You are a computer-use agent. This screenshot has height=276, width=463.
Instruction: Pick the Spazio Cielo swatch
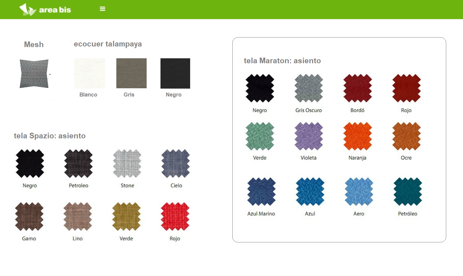click(176, 164)
